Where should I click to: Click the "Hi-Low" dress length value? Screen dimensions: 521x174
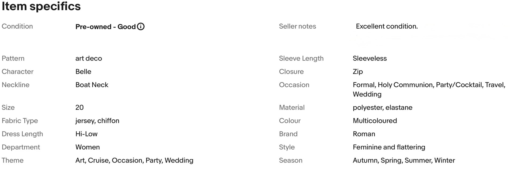point(86,134)
